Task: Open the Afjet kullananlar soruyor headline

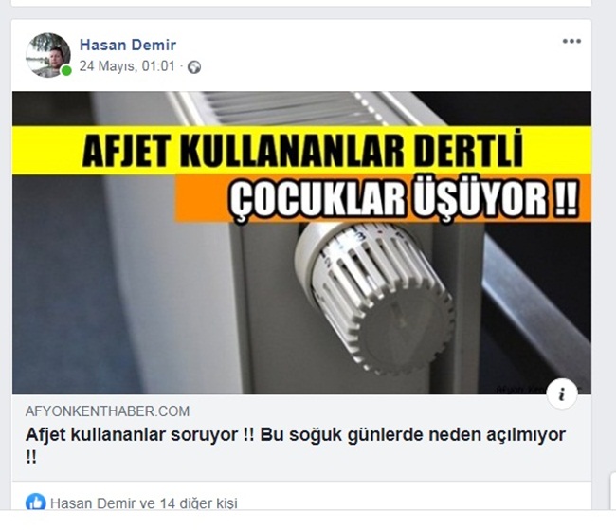Action: [296, 446]
